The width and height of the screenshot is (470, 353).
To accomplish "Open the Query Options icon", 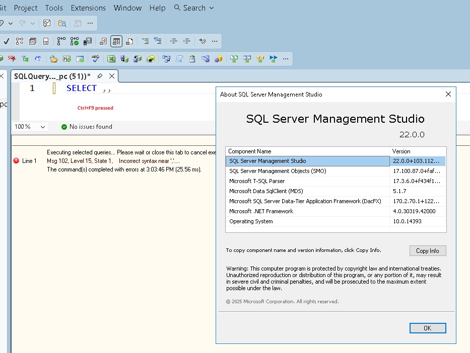I will (33, 41).
